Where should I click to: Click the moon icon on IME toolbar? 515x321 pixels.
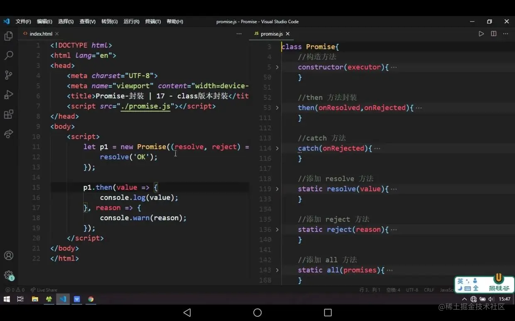click(x=460, y=289)
